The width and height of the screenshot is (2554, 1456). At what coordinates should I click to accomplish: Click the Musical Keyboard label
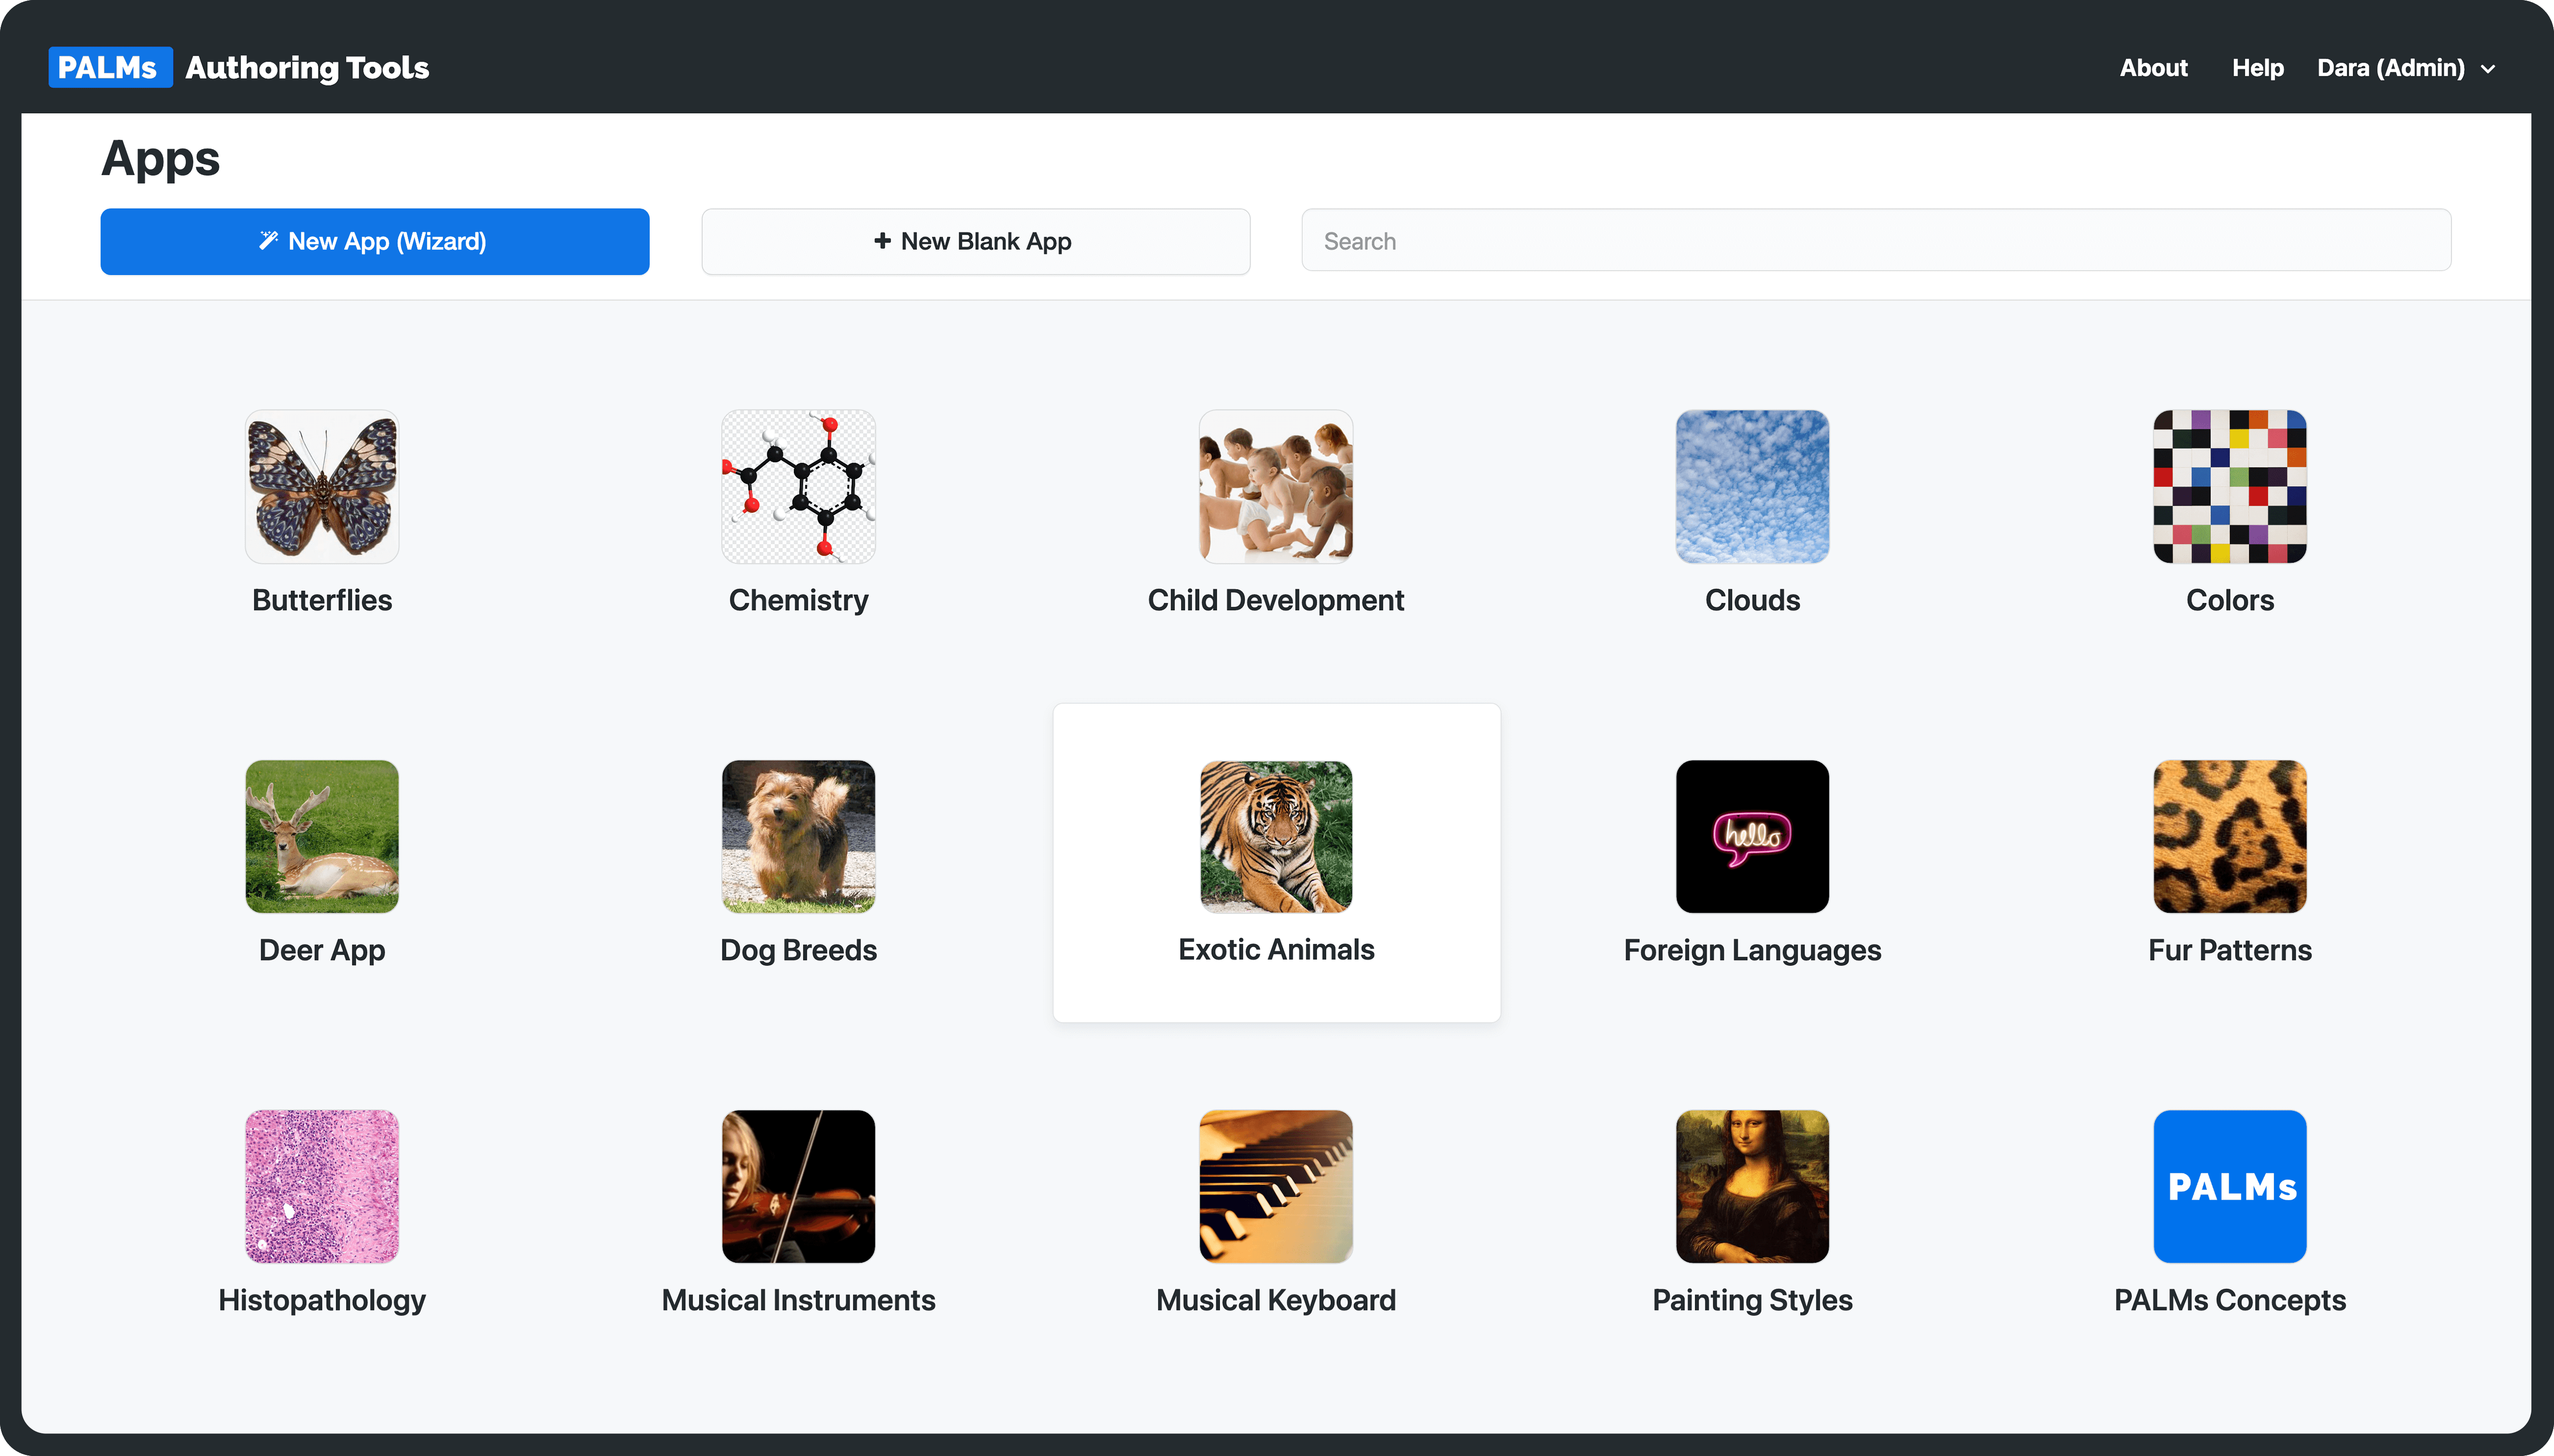point(1276,1300)
